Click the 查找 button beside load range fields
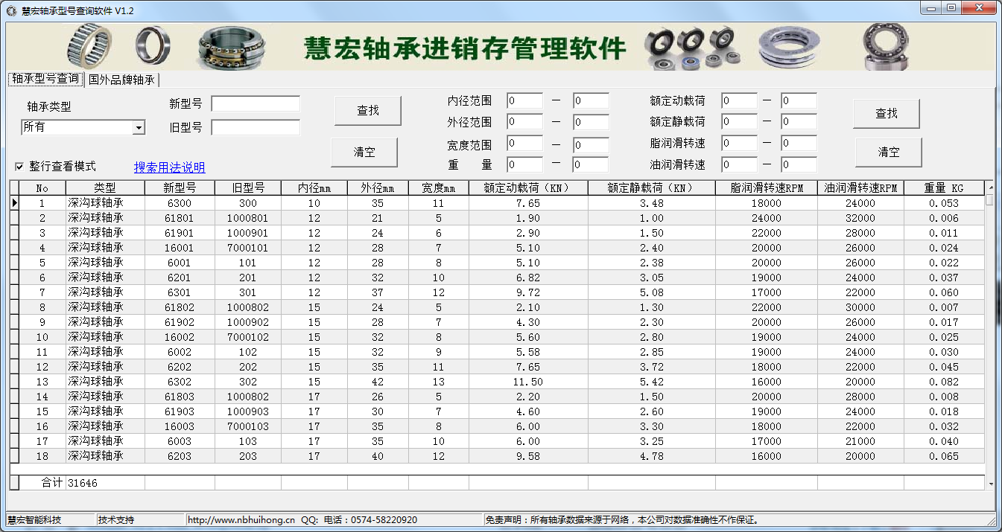 (x=887, y=113)
